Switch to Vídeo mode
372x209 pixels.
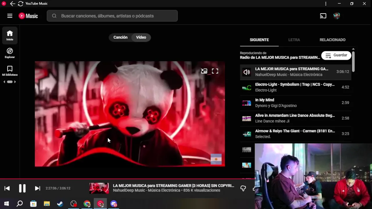(141, 37)
